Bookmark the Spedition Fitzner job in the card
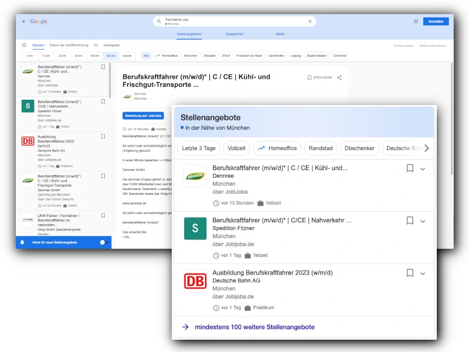Screen dimensions: 469x352 click(410, 221)
